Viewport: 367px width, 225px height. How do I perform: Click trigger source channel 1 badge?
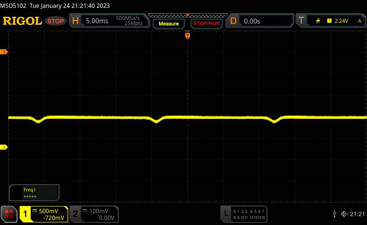coord(329,21)
